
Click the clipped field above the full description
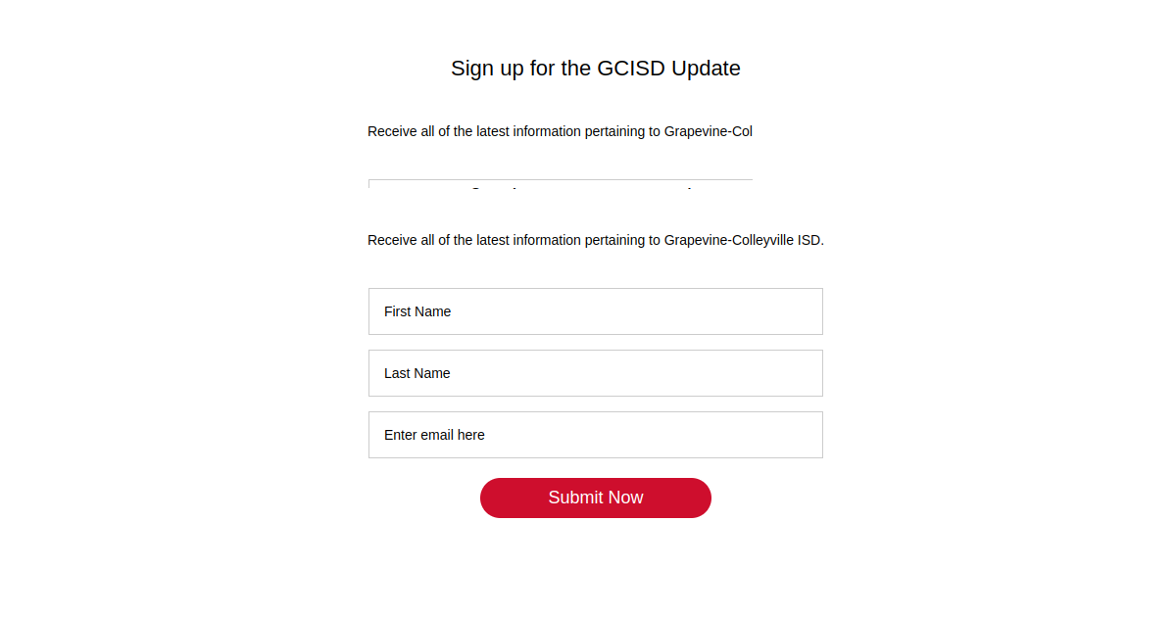pos(560,184)
